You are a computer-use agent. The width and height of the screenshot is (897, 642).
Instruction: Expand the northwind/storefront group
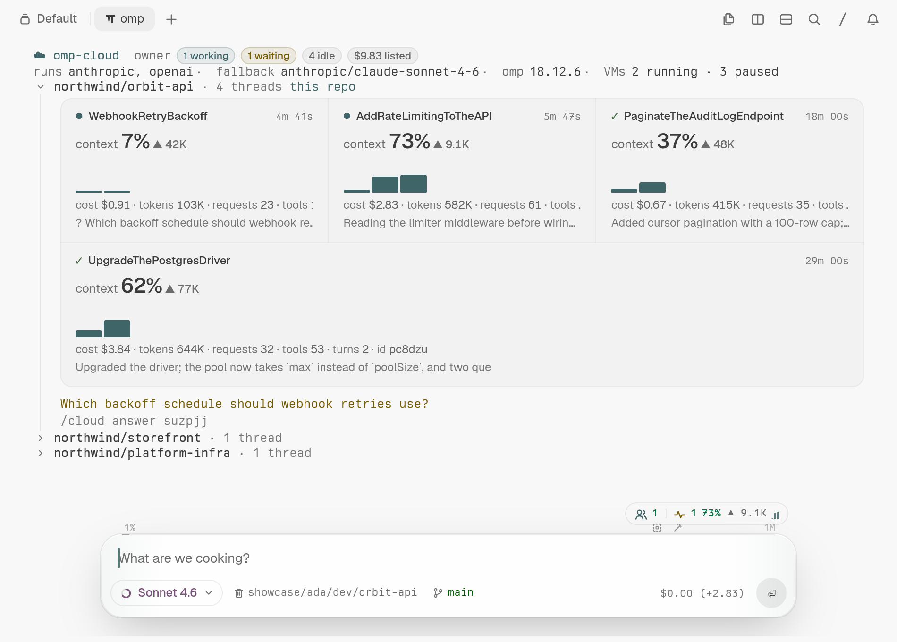[x=41, y=438]
